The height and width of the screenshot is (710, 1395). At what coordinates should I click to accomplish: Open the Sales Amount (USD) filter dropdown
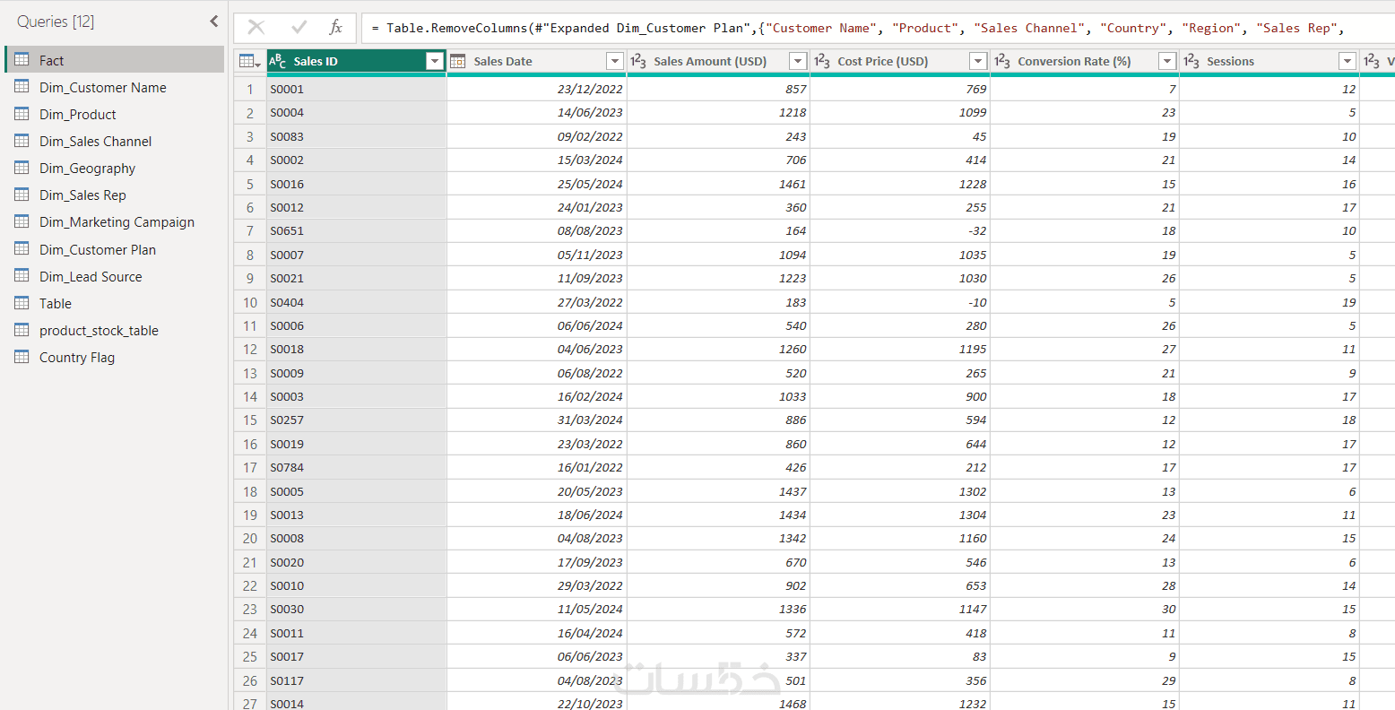pos(798,61)
